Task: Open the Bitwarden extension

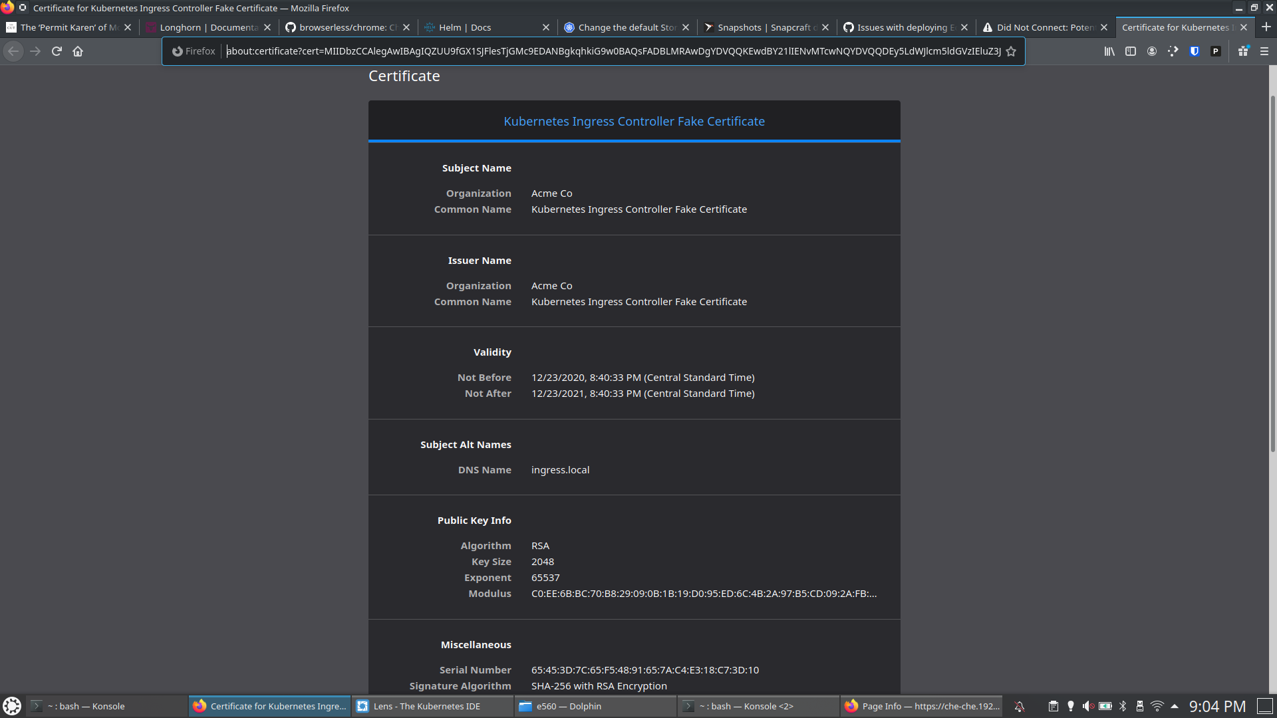Action: [1195, 51]
